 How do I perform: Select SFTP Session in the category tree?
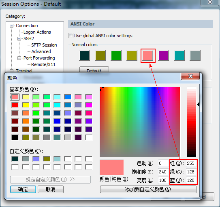(x=44, y=45)
